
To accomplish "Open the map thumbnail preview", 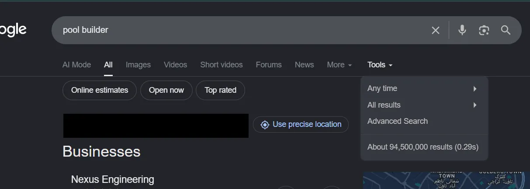I will 447,180.
